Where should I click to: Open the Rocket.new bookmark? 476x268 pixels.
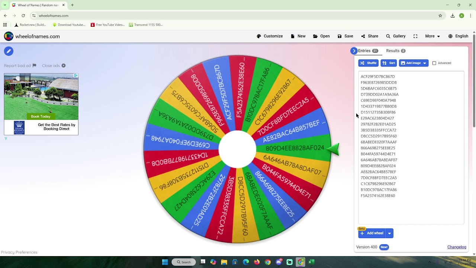tap(30, 25)
